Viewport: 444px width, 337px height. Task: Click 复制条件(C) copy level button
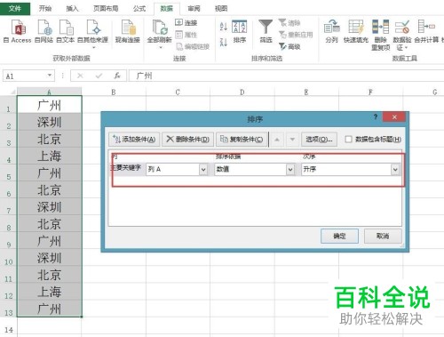242,140
